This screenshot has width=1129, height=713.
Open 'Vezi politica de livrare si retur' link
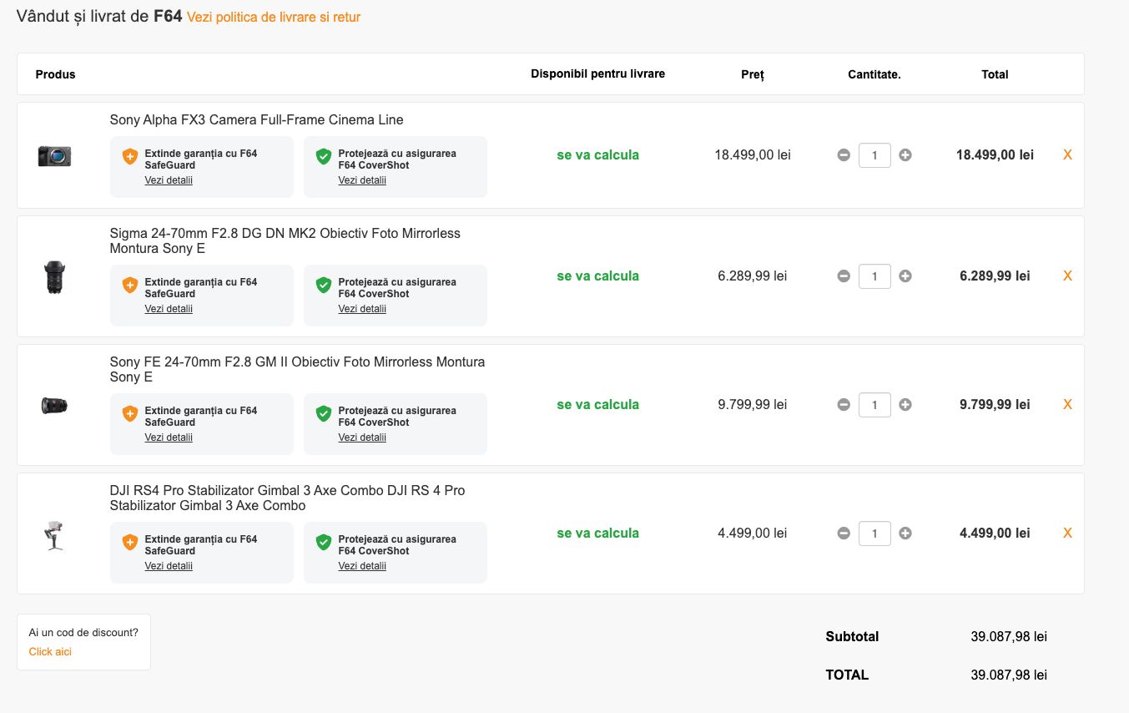coord(274,18)
